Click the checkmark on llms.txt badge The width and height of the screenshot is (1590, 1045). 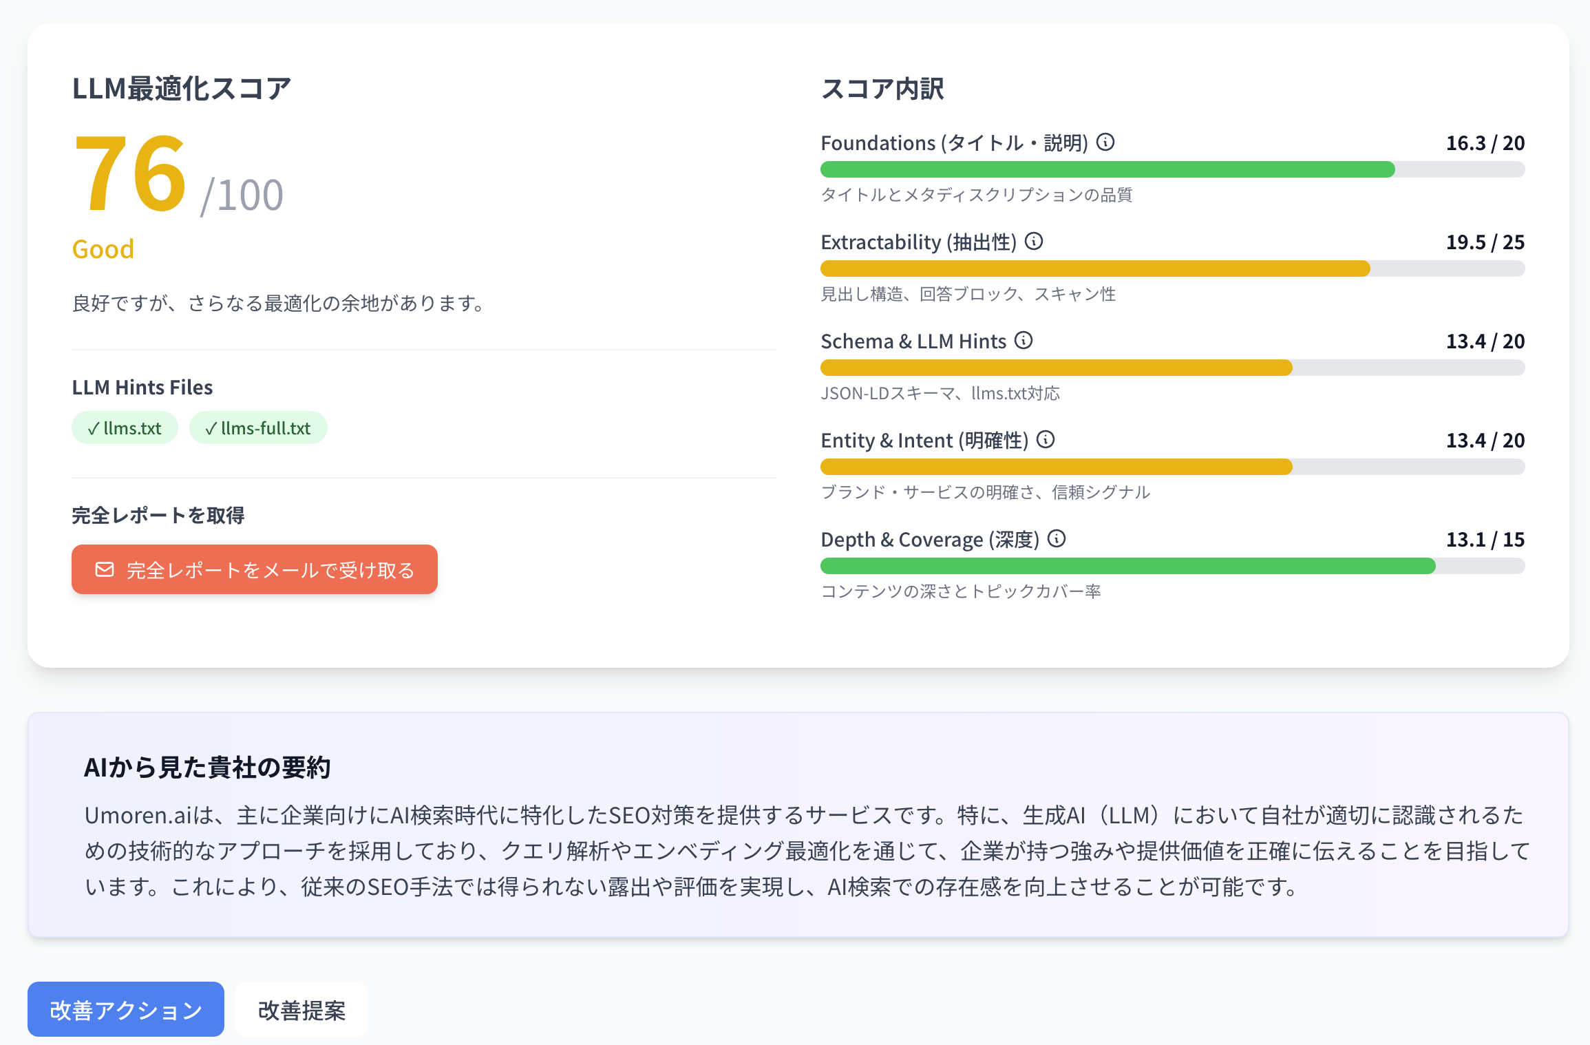coord(93,427)
